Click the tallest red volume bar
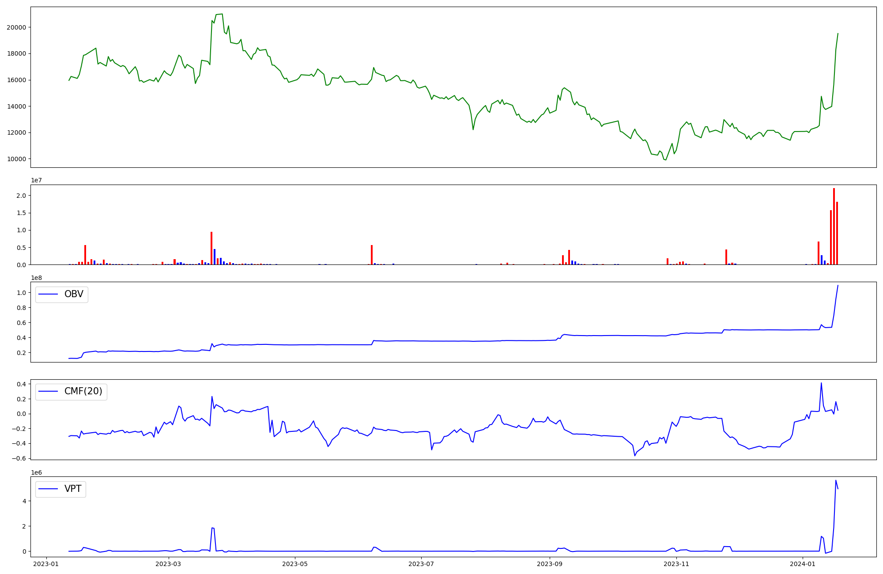Image resolution: width=883 pixels, height=574 pixels. pos(834,226)
